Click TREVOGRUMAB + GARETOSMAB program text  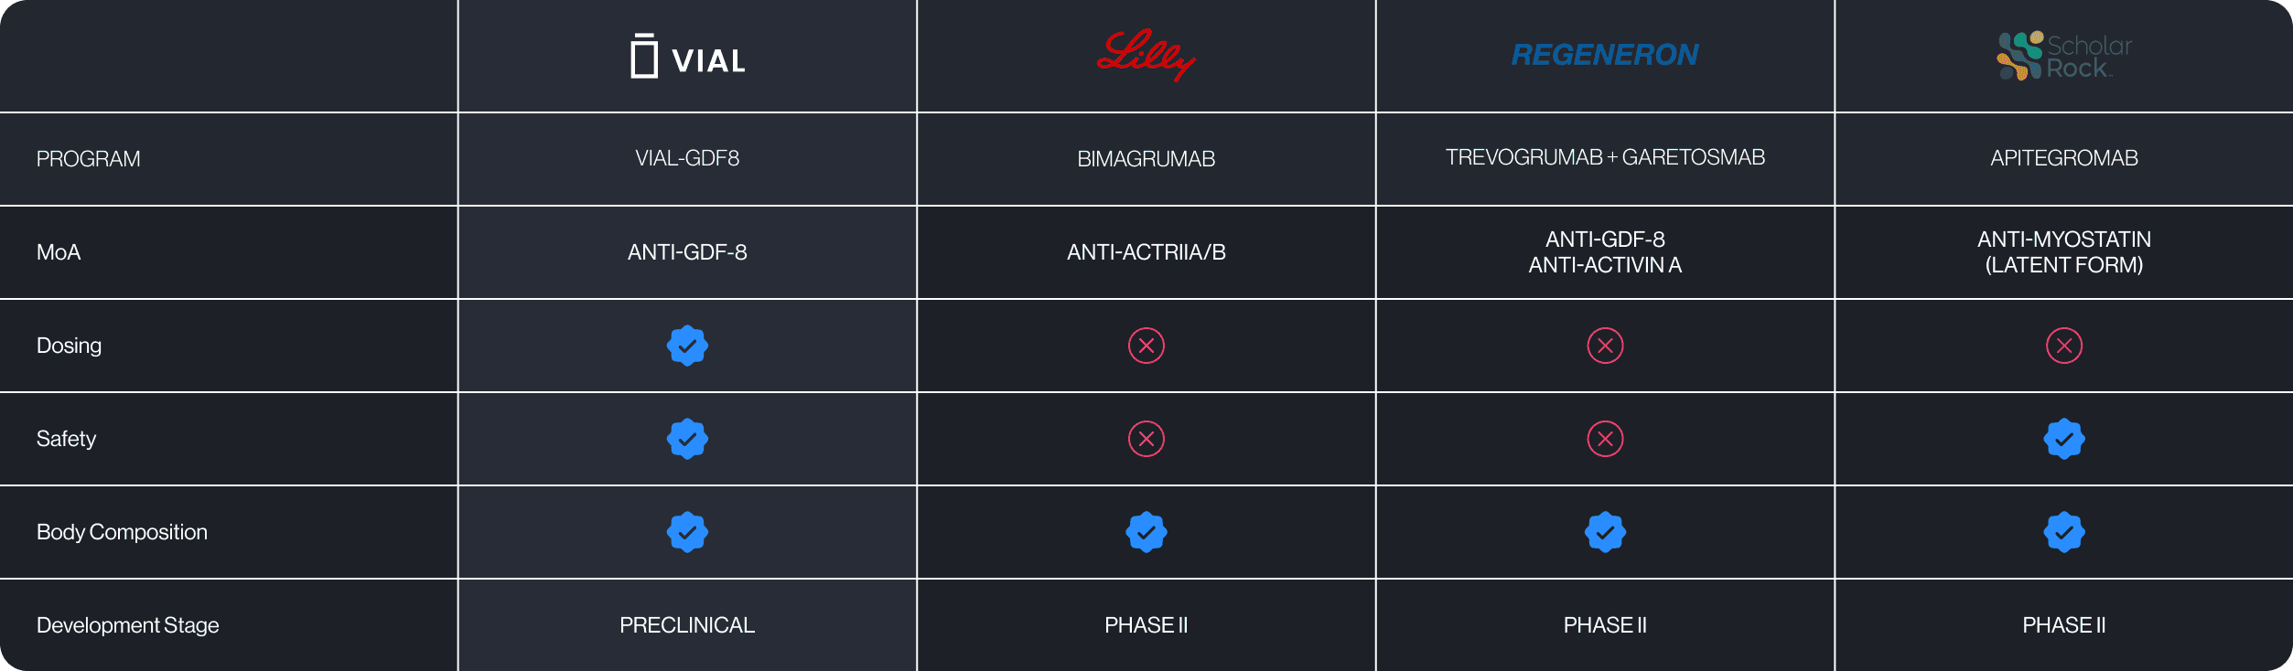(1605, 157)
